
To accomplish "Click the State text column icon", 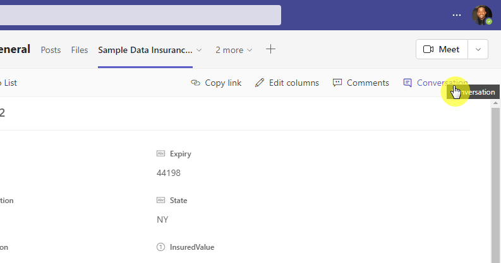I will pos(160,200).
